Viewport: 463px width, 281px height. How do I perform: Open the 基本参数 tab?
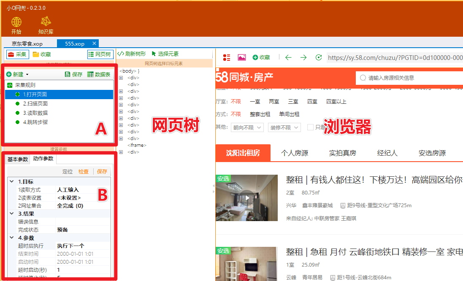point(18,159)
